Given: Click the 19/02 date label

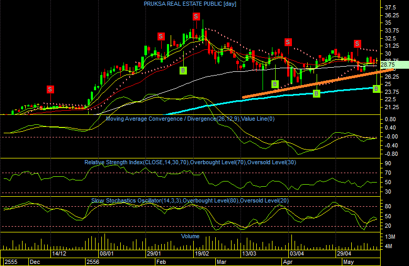Looking at the screenshot, I should (202, 254).
